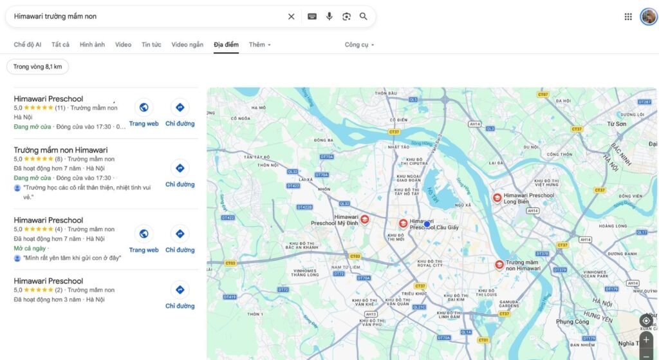Select Himawari Preschool Long Biên map pin

click(x=497, y=198)
